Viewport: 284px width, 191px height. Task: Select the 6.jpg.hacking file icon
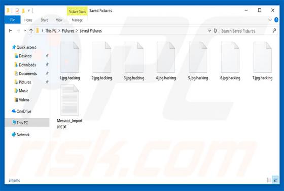tap(230, 57)
